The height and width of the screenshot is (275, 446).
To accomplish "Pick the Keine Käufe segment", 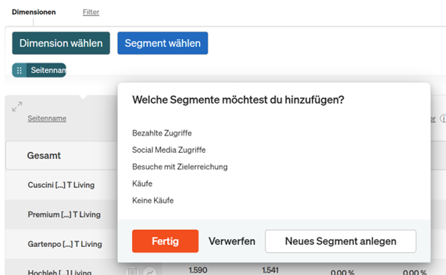I will 153,201.
